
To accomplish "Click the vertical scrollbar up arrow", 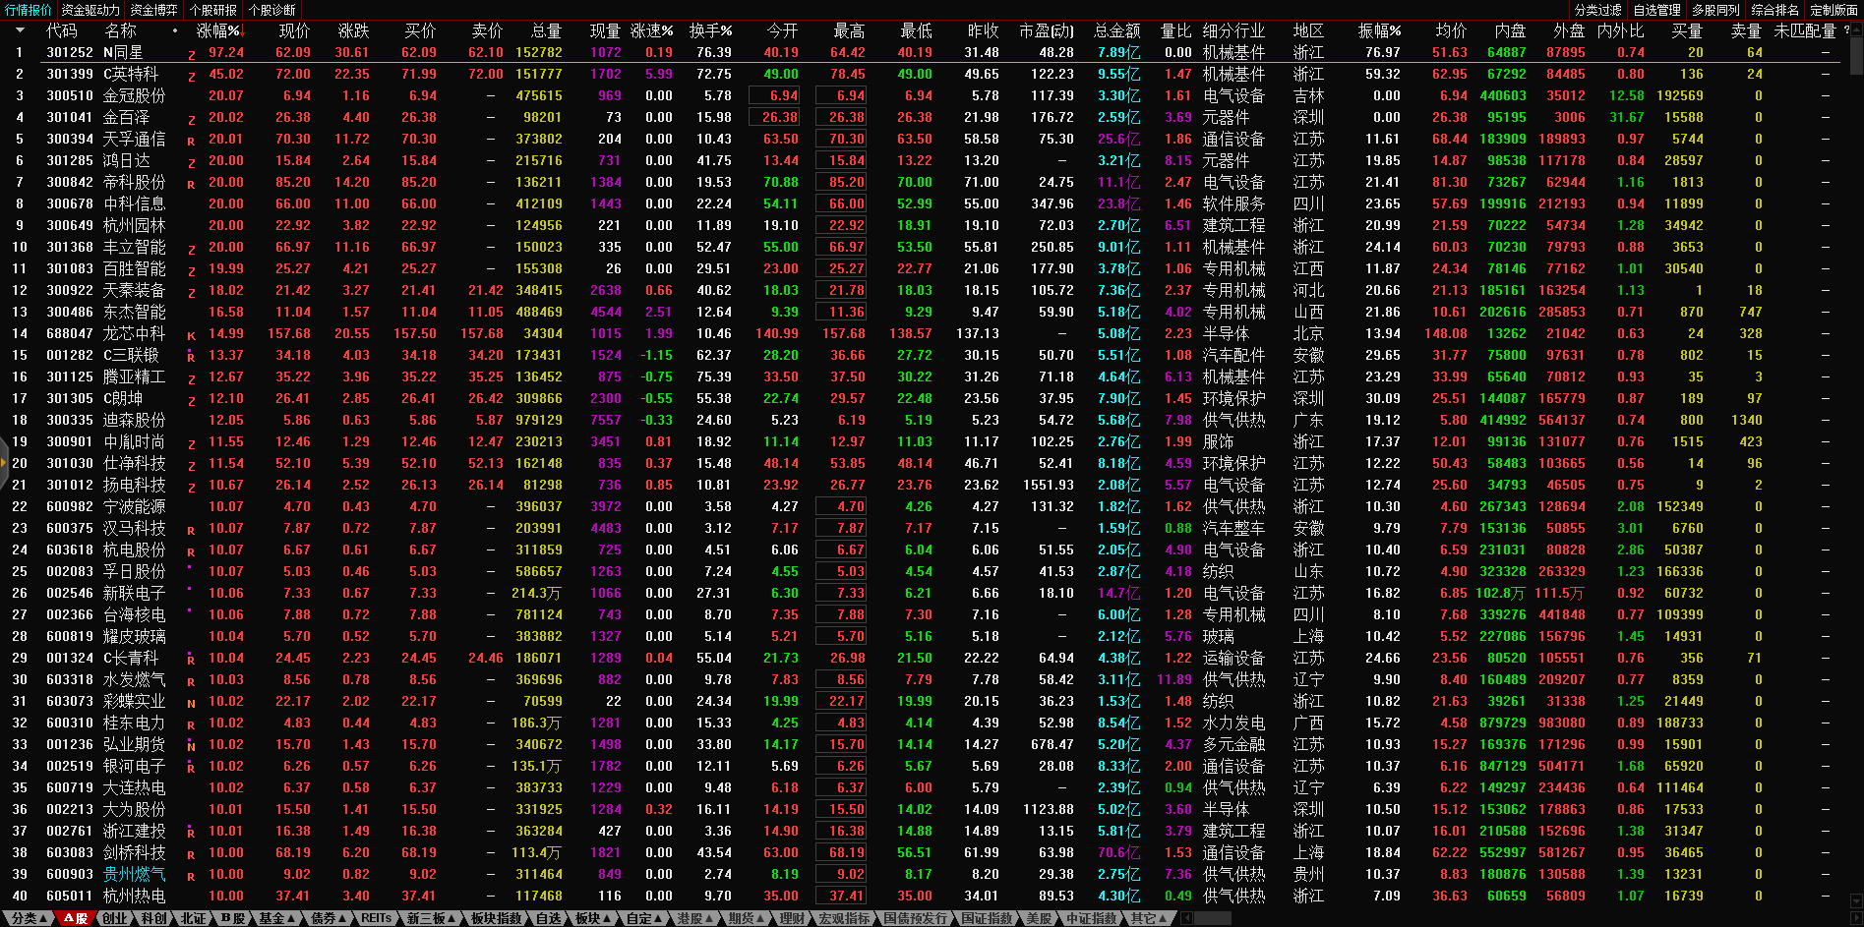I will tap(1856, 29).
